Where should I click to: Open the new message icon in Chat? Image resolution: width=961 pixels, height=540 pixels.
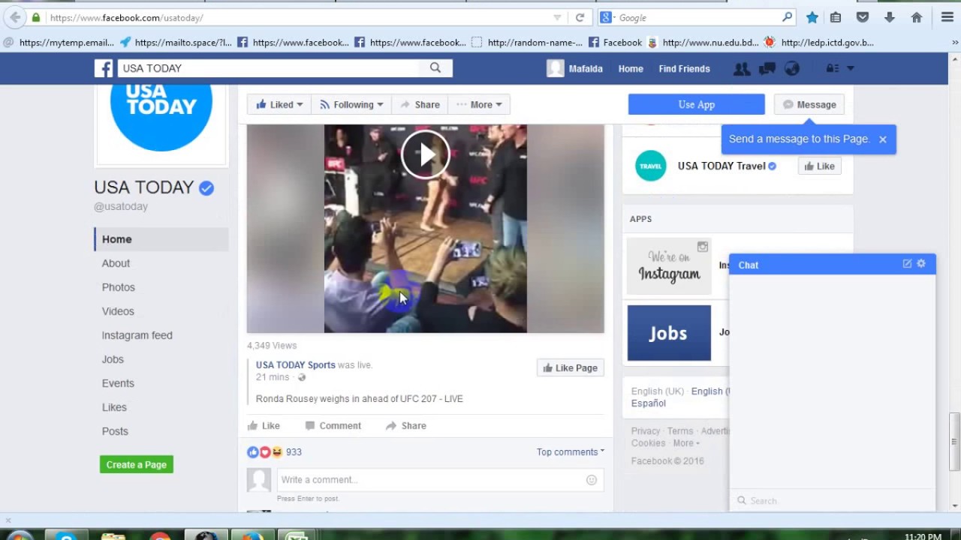(907, 264)
